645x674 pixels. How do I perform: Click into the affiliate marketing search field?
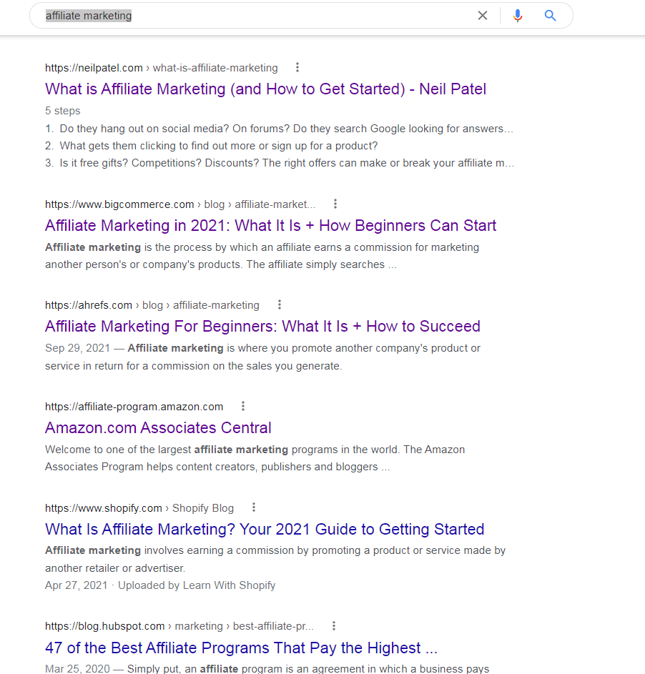coord(258,16)
